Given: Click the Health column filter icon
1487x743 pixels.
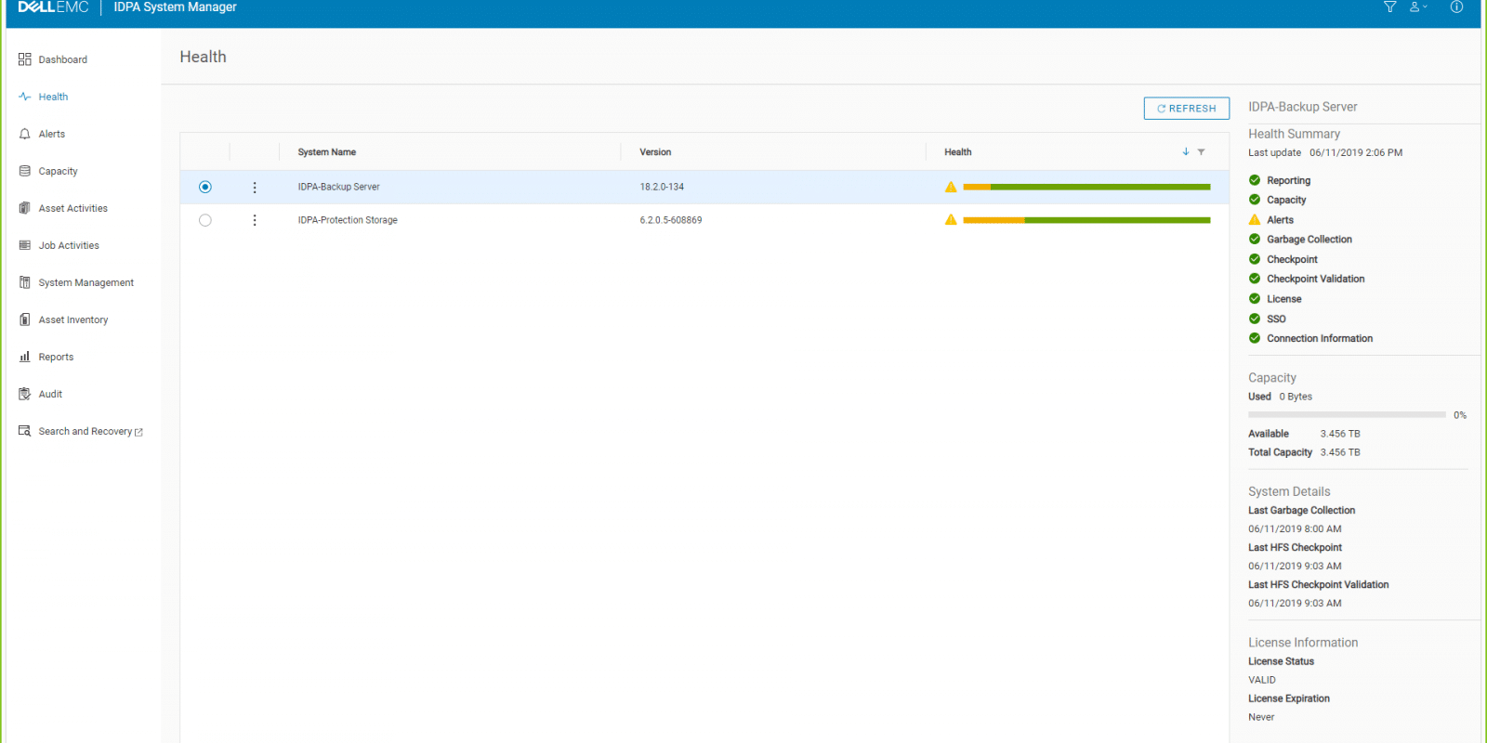Looking at the screenshot, I should [1201, 151].
